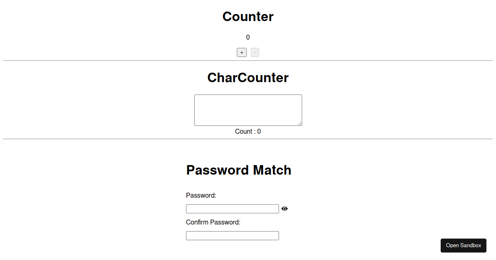
Task: Click the "Password:" label
Action: click(x=201, y=195)
